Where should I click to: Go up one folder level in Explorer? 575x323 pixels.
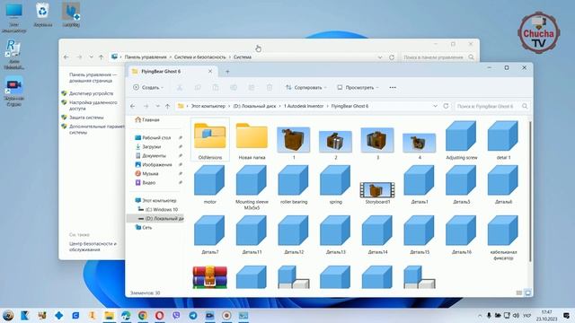pos(168,106)
